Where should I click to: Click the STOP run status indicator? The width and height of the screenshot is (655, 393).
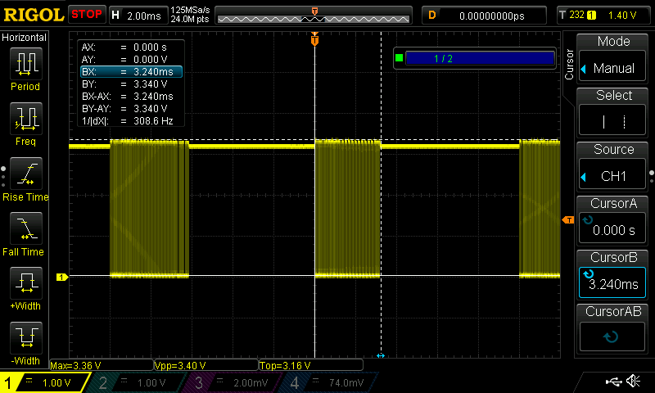87,15
